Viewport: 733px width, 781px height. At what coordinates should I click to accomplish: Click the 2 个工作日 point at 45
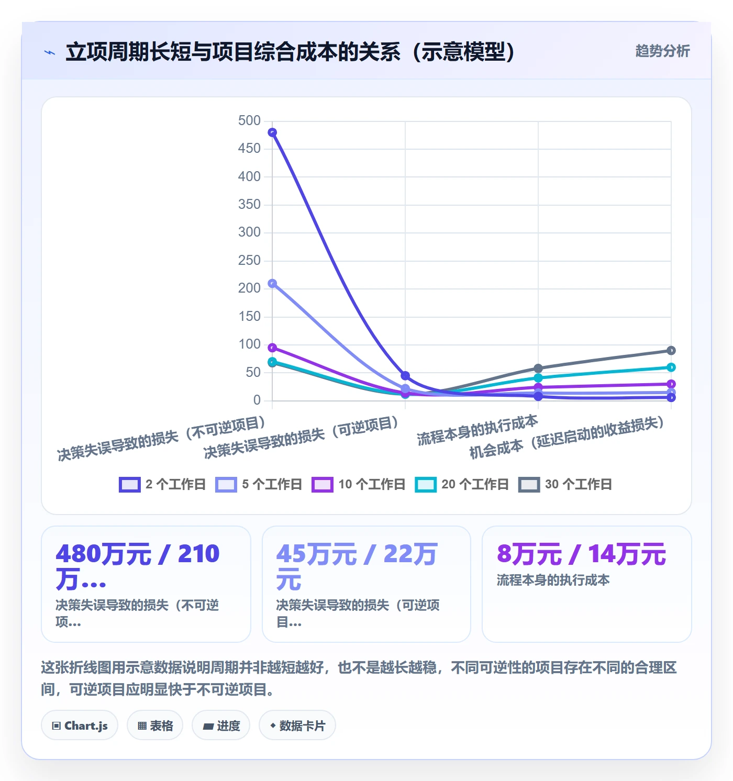point(405,376)
